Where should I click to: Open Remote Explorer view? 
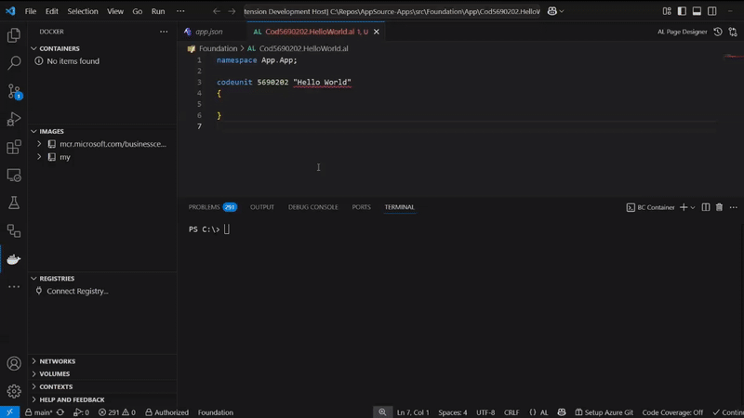coord(14,176)
